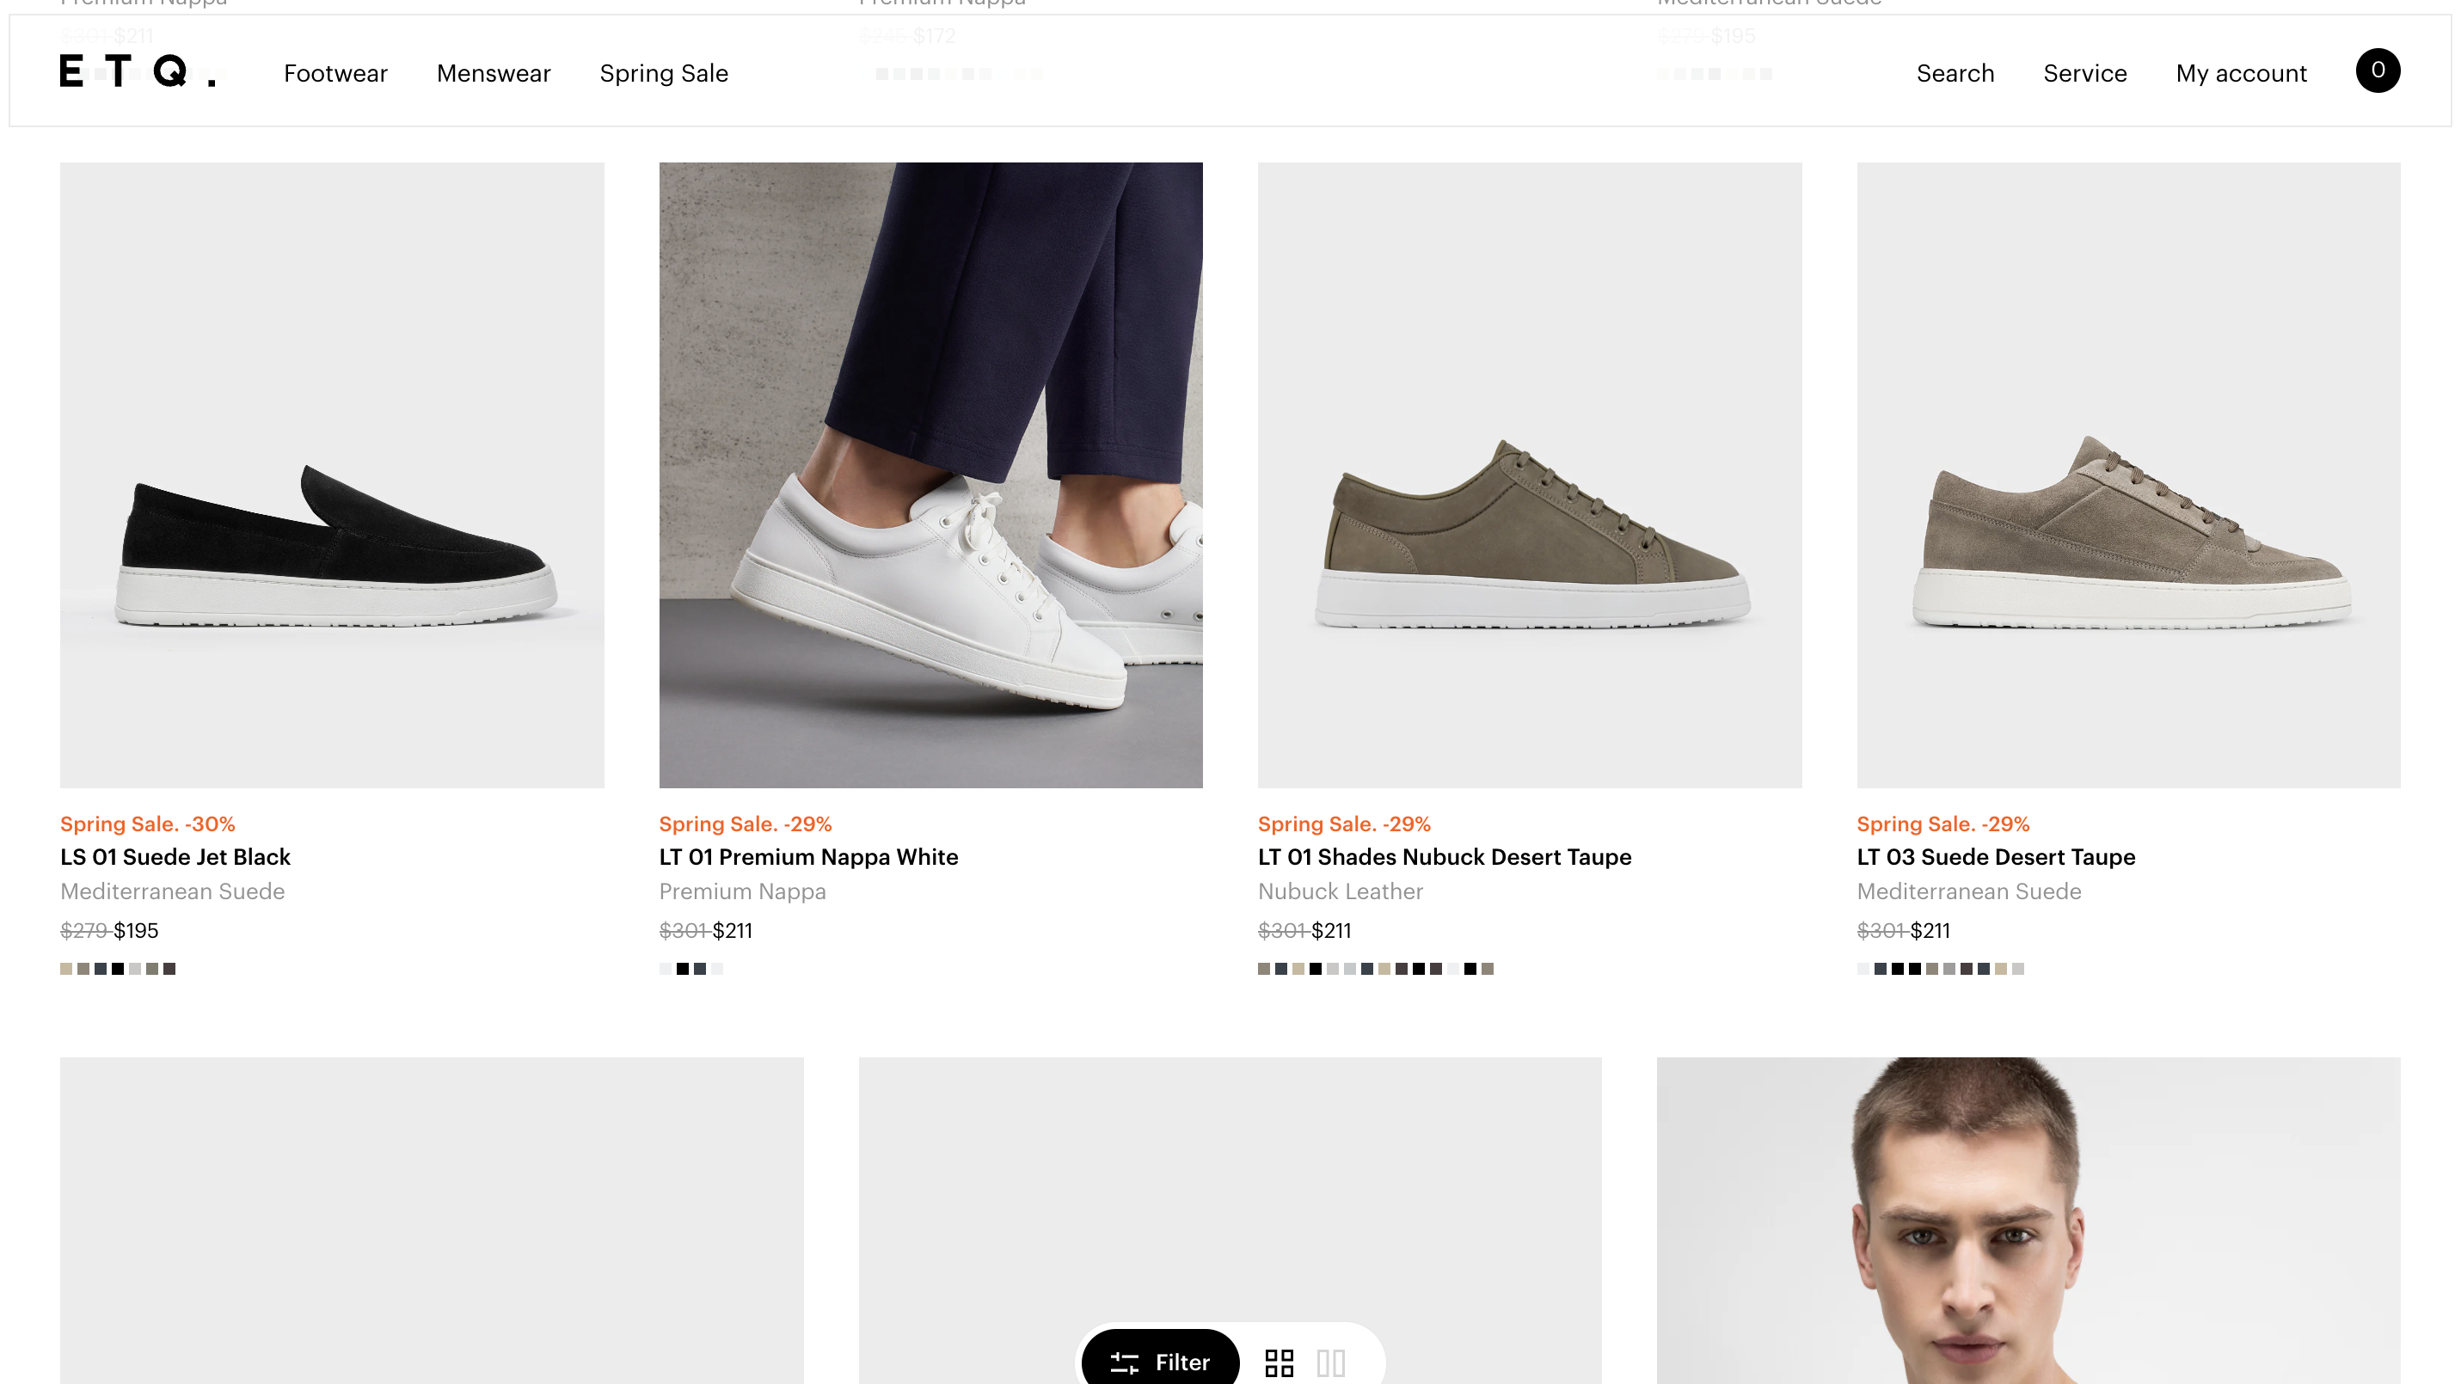Click 'Nubuck Leather' material text

pos(1341,891)
